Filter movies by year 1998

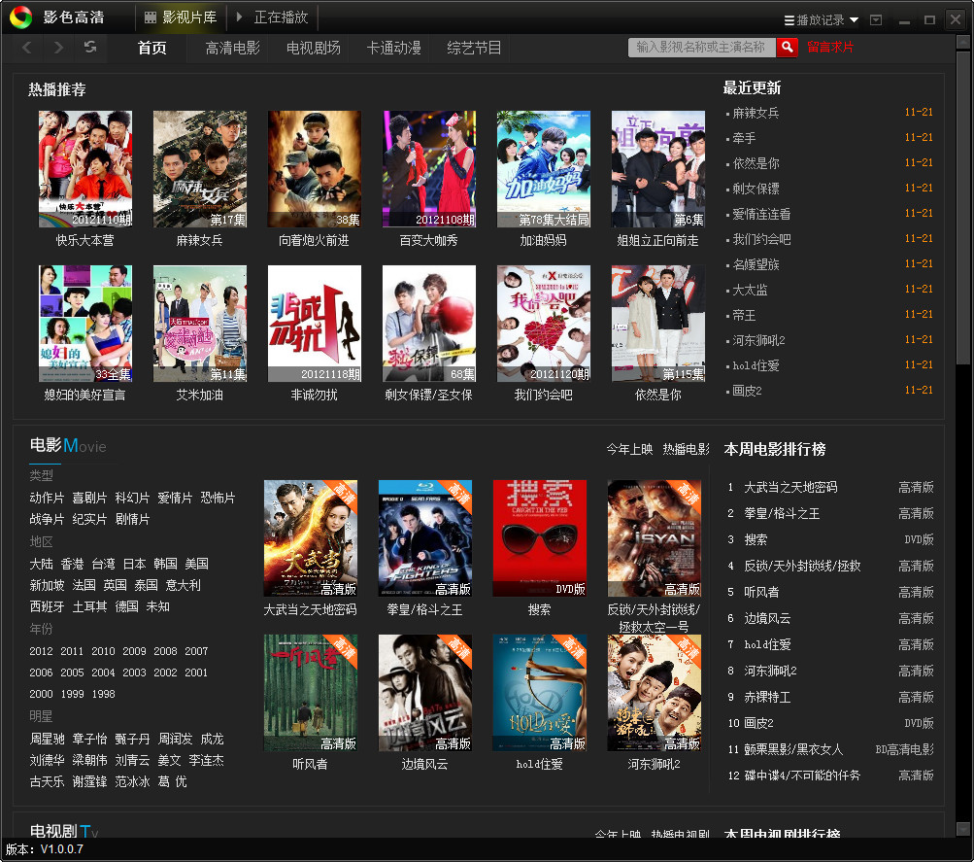point(103,694)
